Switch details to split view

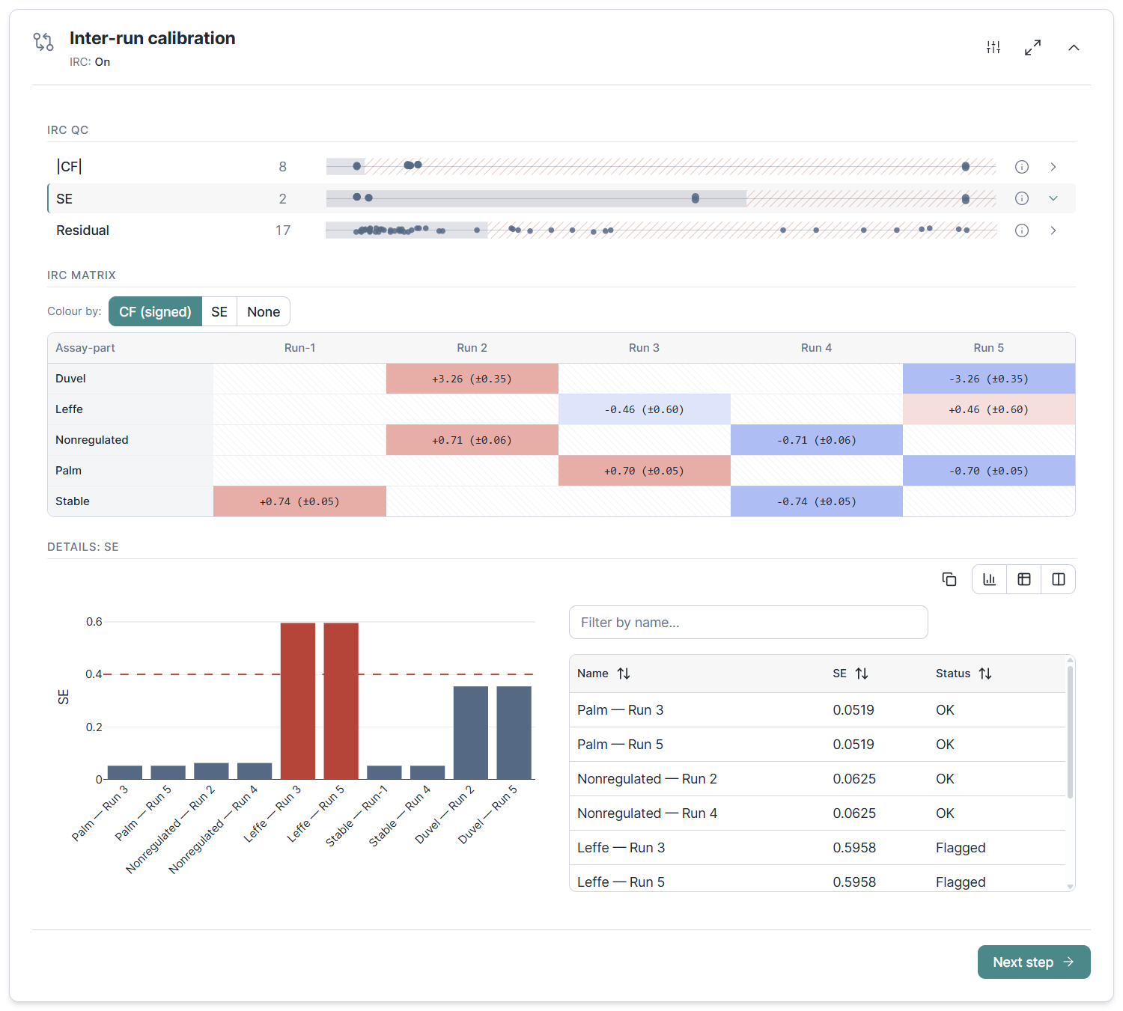1059,579
